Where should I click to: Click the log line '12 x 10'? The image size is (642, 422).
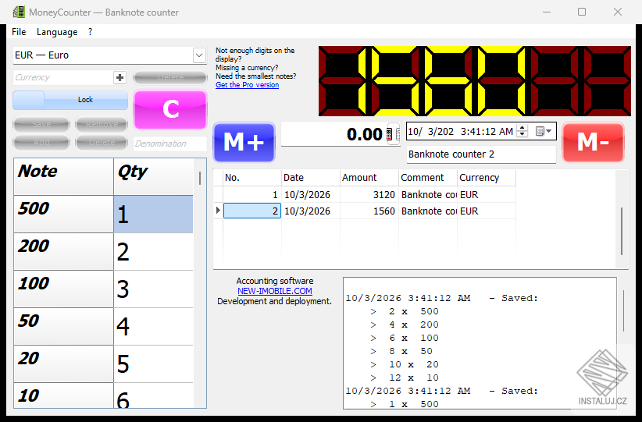click(405, 378)
